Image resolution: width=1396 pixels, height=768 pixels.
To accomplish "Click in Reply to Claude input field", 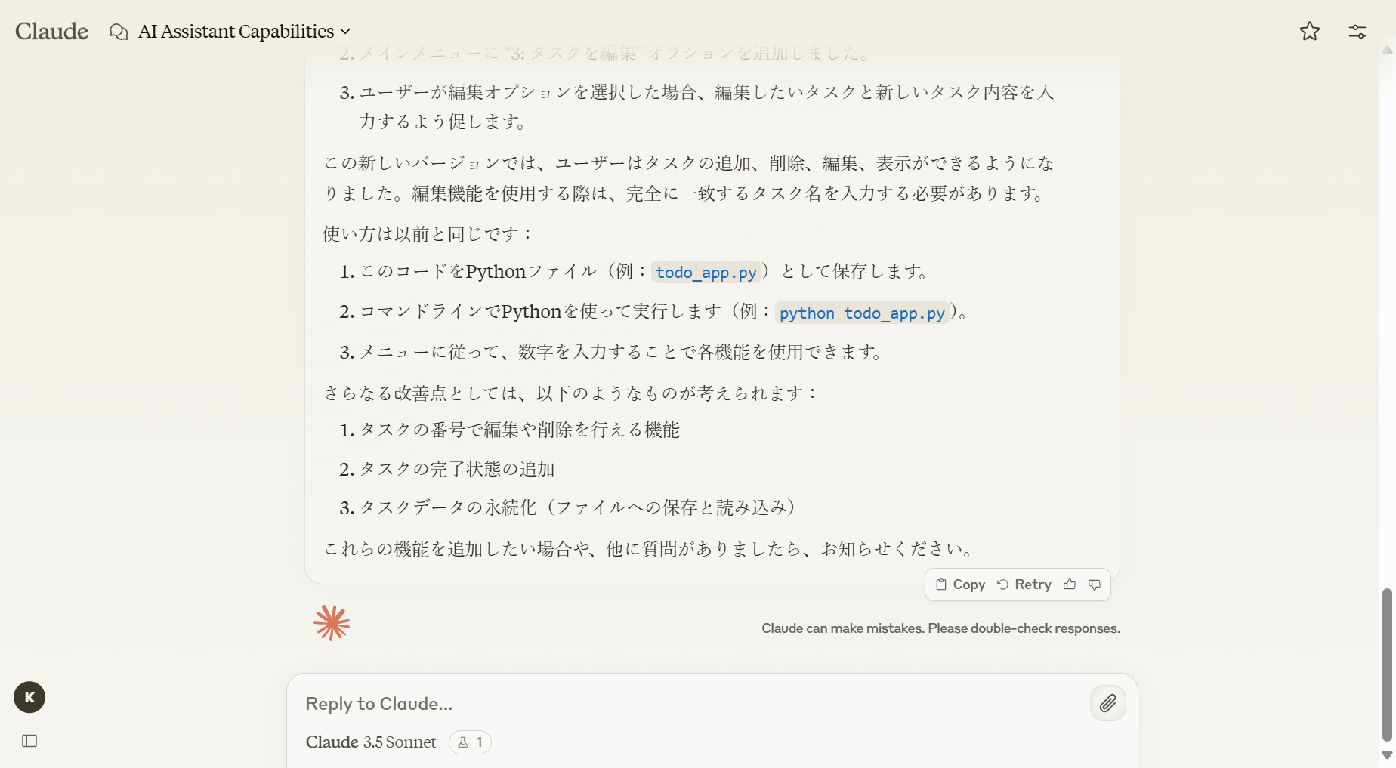I will pos(680,703).
